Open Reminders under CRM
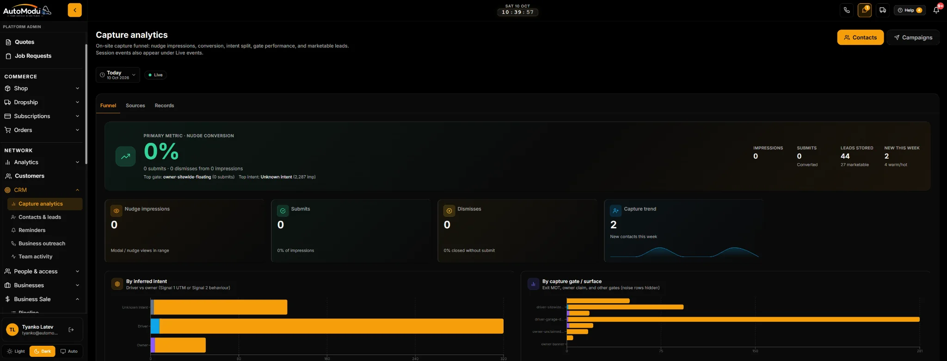The image size is (947, 361). [45, 230]
